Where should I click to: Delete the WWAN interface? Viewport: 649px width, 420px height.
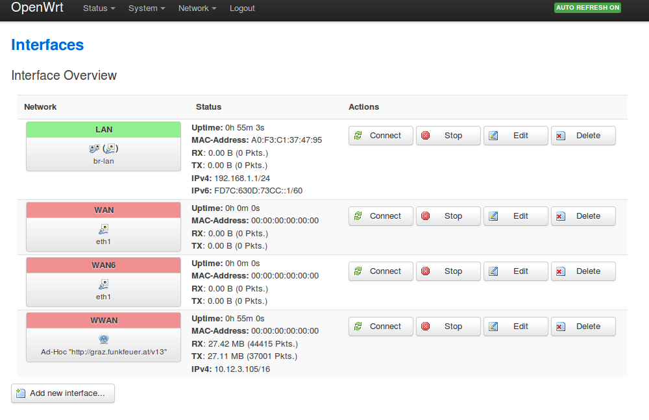point(583,327)
